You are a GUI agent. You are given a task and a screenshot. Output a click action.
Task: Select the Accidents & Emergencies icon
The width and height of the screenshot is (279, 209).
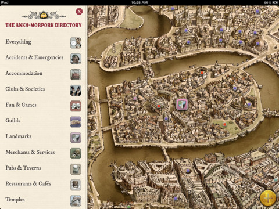(x=76, y=59)
